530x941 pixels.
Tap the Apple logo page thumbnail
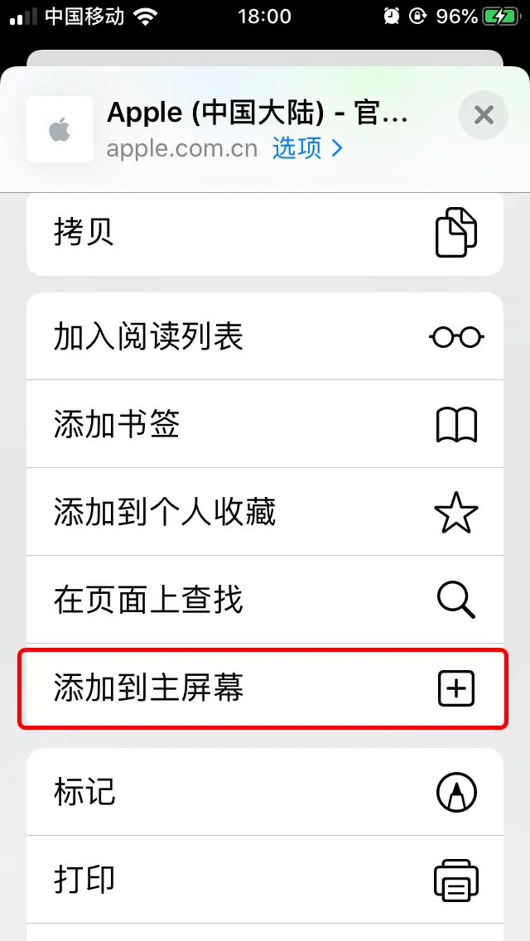(60, 129)
